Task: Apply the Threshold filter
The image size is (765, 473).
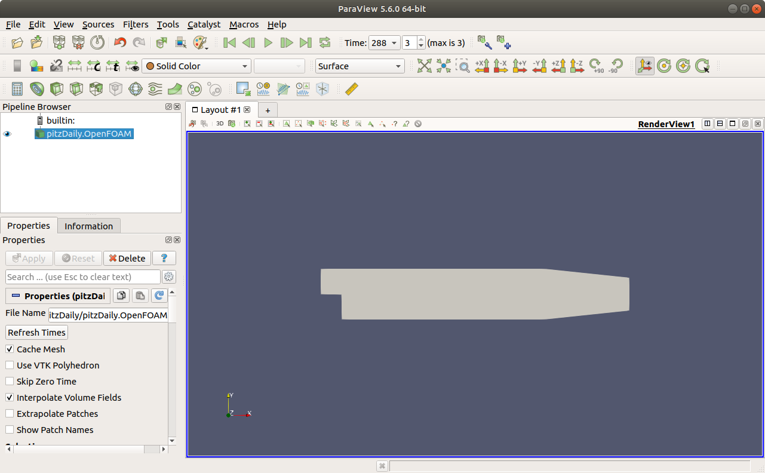Action: click(x=96, y=90)
